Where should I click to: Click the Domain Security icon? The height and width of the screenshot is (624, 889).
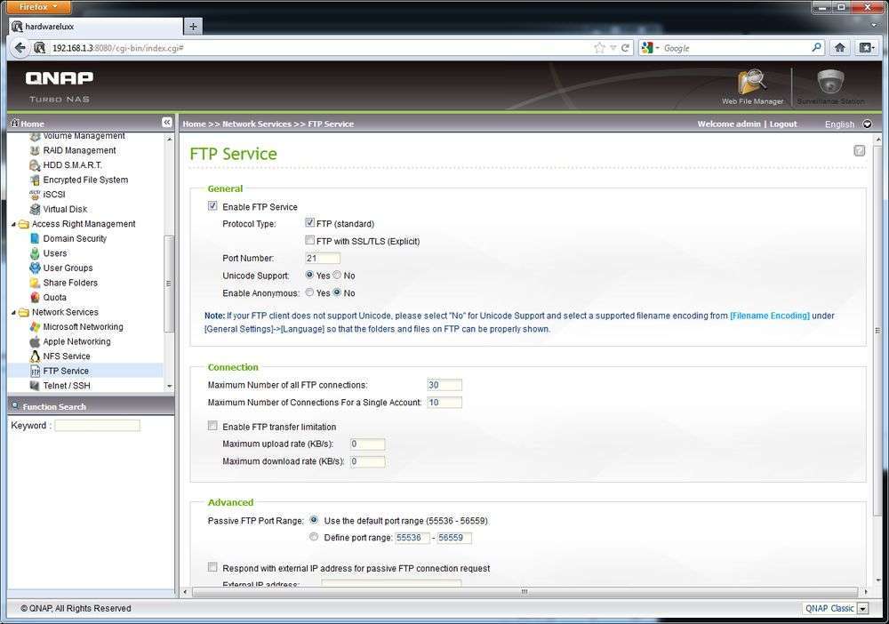(35, 238)
